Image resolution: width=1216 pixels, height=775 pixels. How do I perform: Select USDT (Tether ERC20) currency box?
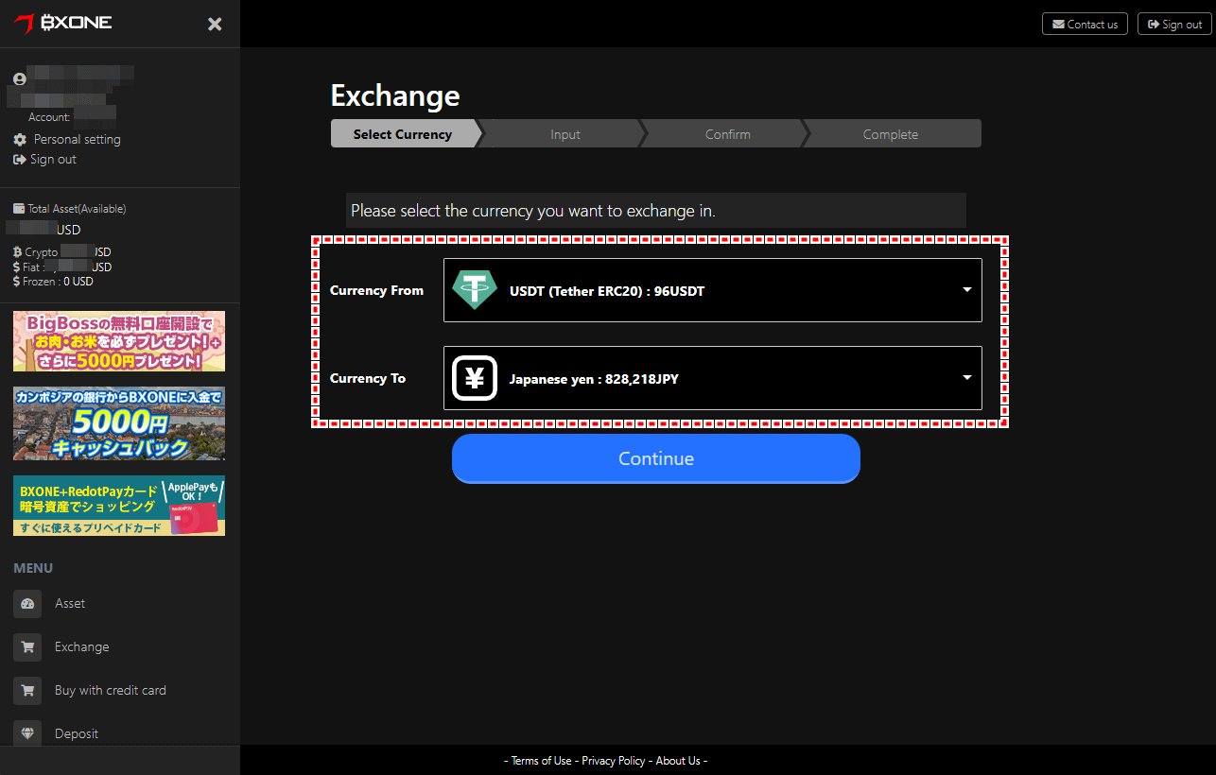713,290
